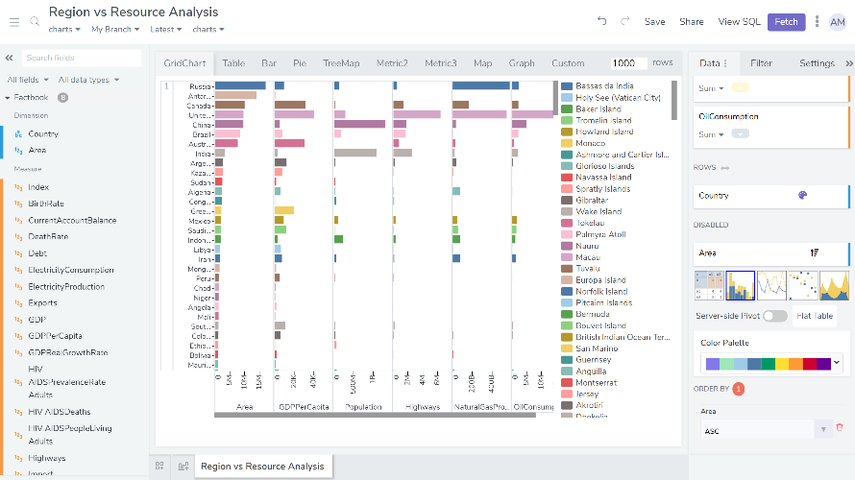855x480 pixels.
Task: Toggle the Server-side Pivot switch
Action: (774, 316)
